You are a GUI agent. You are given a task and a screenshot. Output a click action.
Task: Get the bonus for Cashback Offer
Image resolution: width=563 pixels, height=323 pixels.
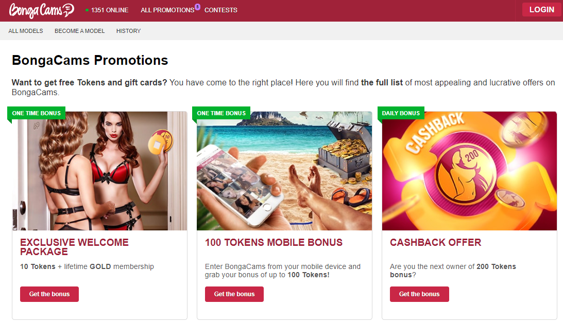[419, 294]
